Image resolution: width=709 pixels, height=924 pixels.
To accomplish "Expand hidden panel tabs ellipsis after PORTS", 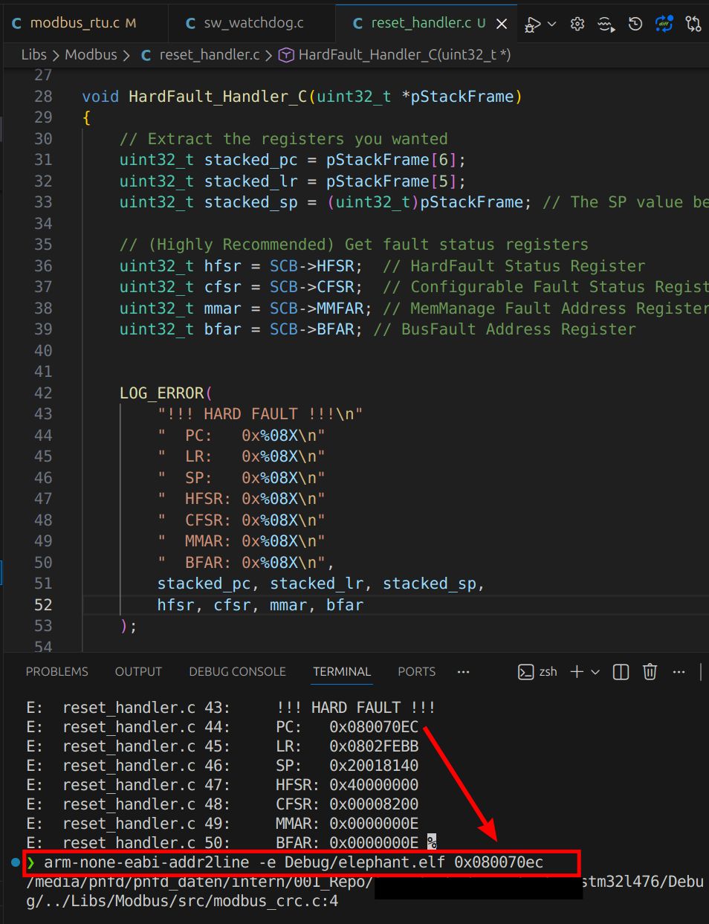I will (464, 672).
